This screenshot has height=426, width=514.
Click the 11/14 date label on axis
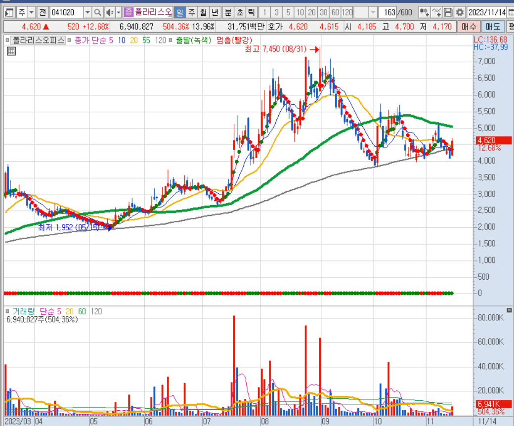(487, 422)
